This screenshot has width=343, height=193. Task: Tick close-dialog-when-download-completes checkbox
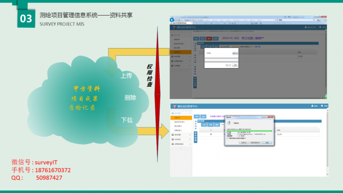[227, 138]
